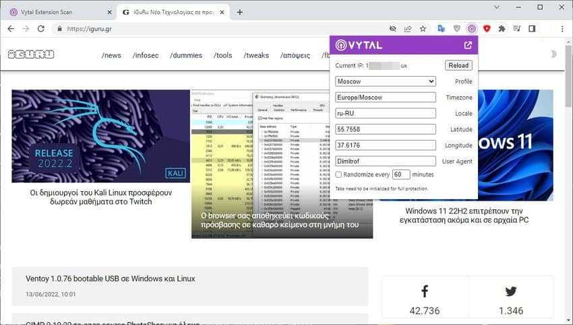Viewport: 573px width, 325px height.
Task: Open the Chrome three-dot menu
Action: (x=562, y=28)
